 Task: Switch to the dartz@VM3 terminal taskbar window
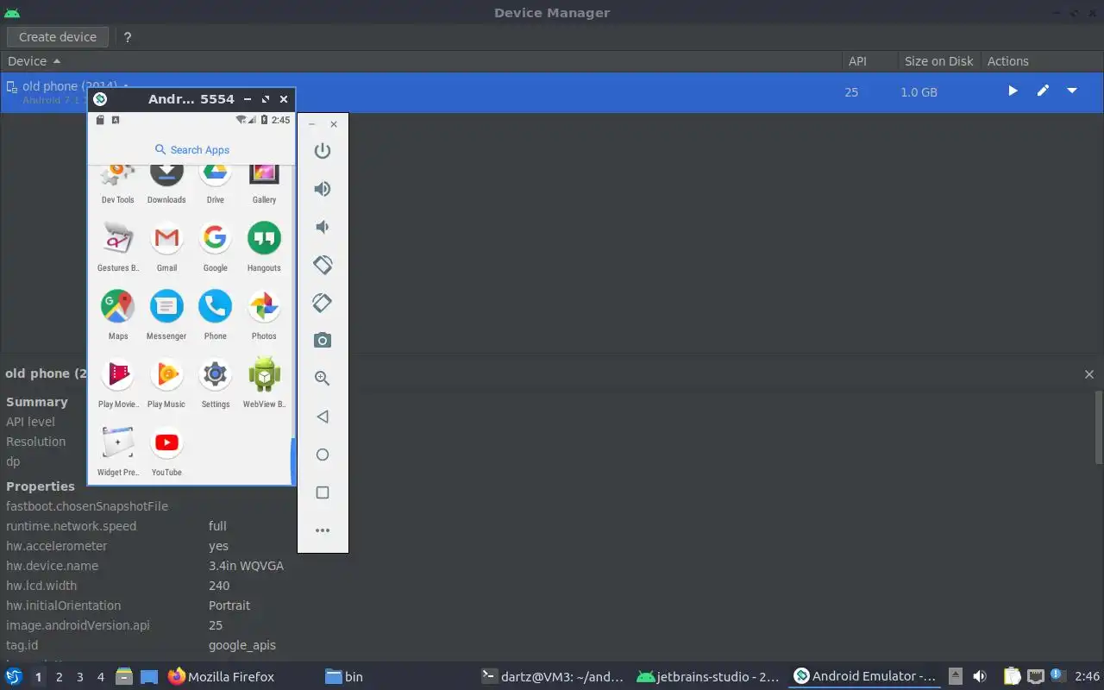553,677
